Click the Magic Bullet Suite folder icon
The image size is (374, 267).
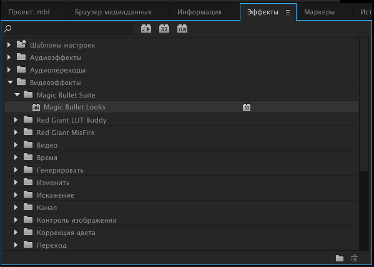(28, 94)
